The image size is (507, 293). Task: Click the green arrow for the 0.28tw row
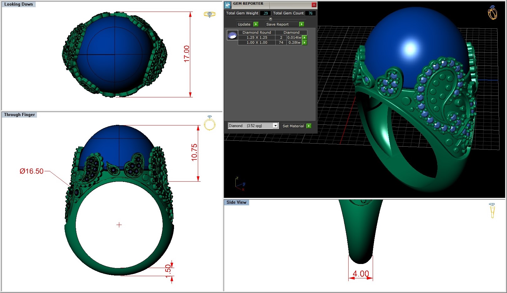click(305, 43)
